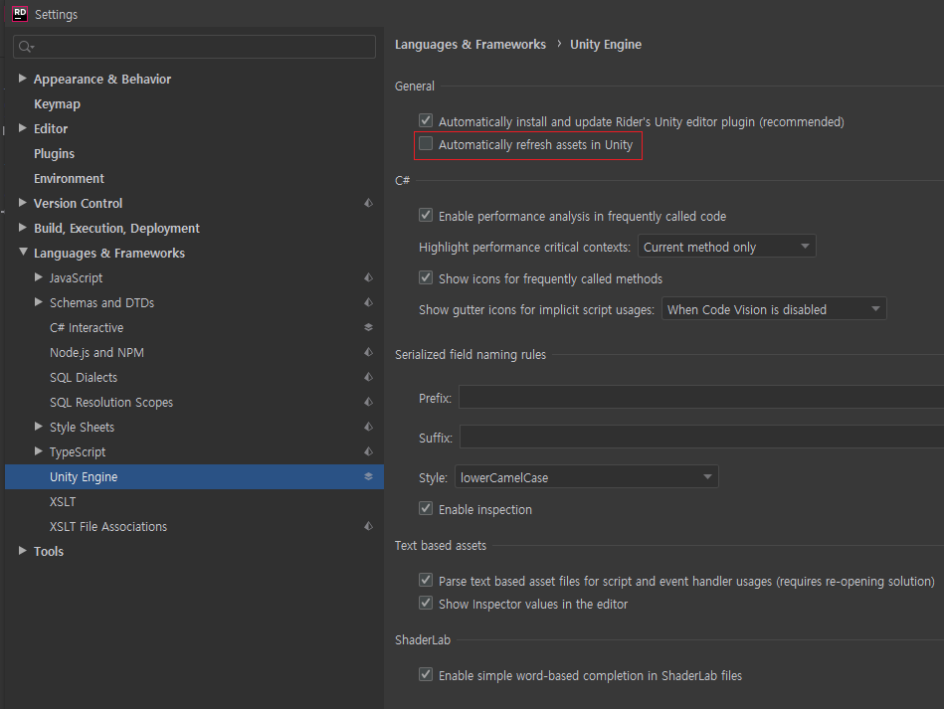Select C# Interactive in the tree
Image resolution: width=944 pixels, height=709 pixels.
[87, 328]
